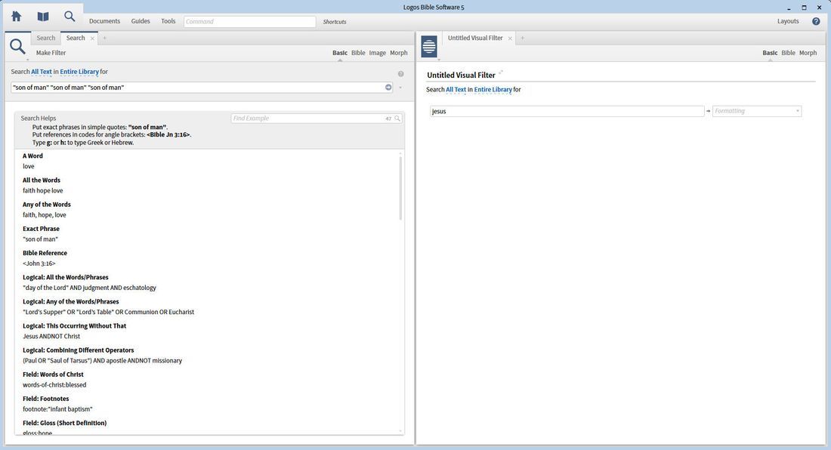Open the Home page icon
Screen dimensions: 831x450
[17, 17]
